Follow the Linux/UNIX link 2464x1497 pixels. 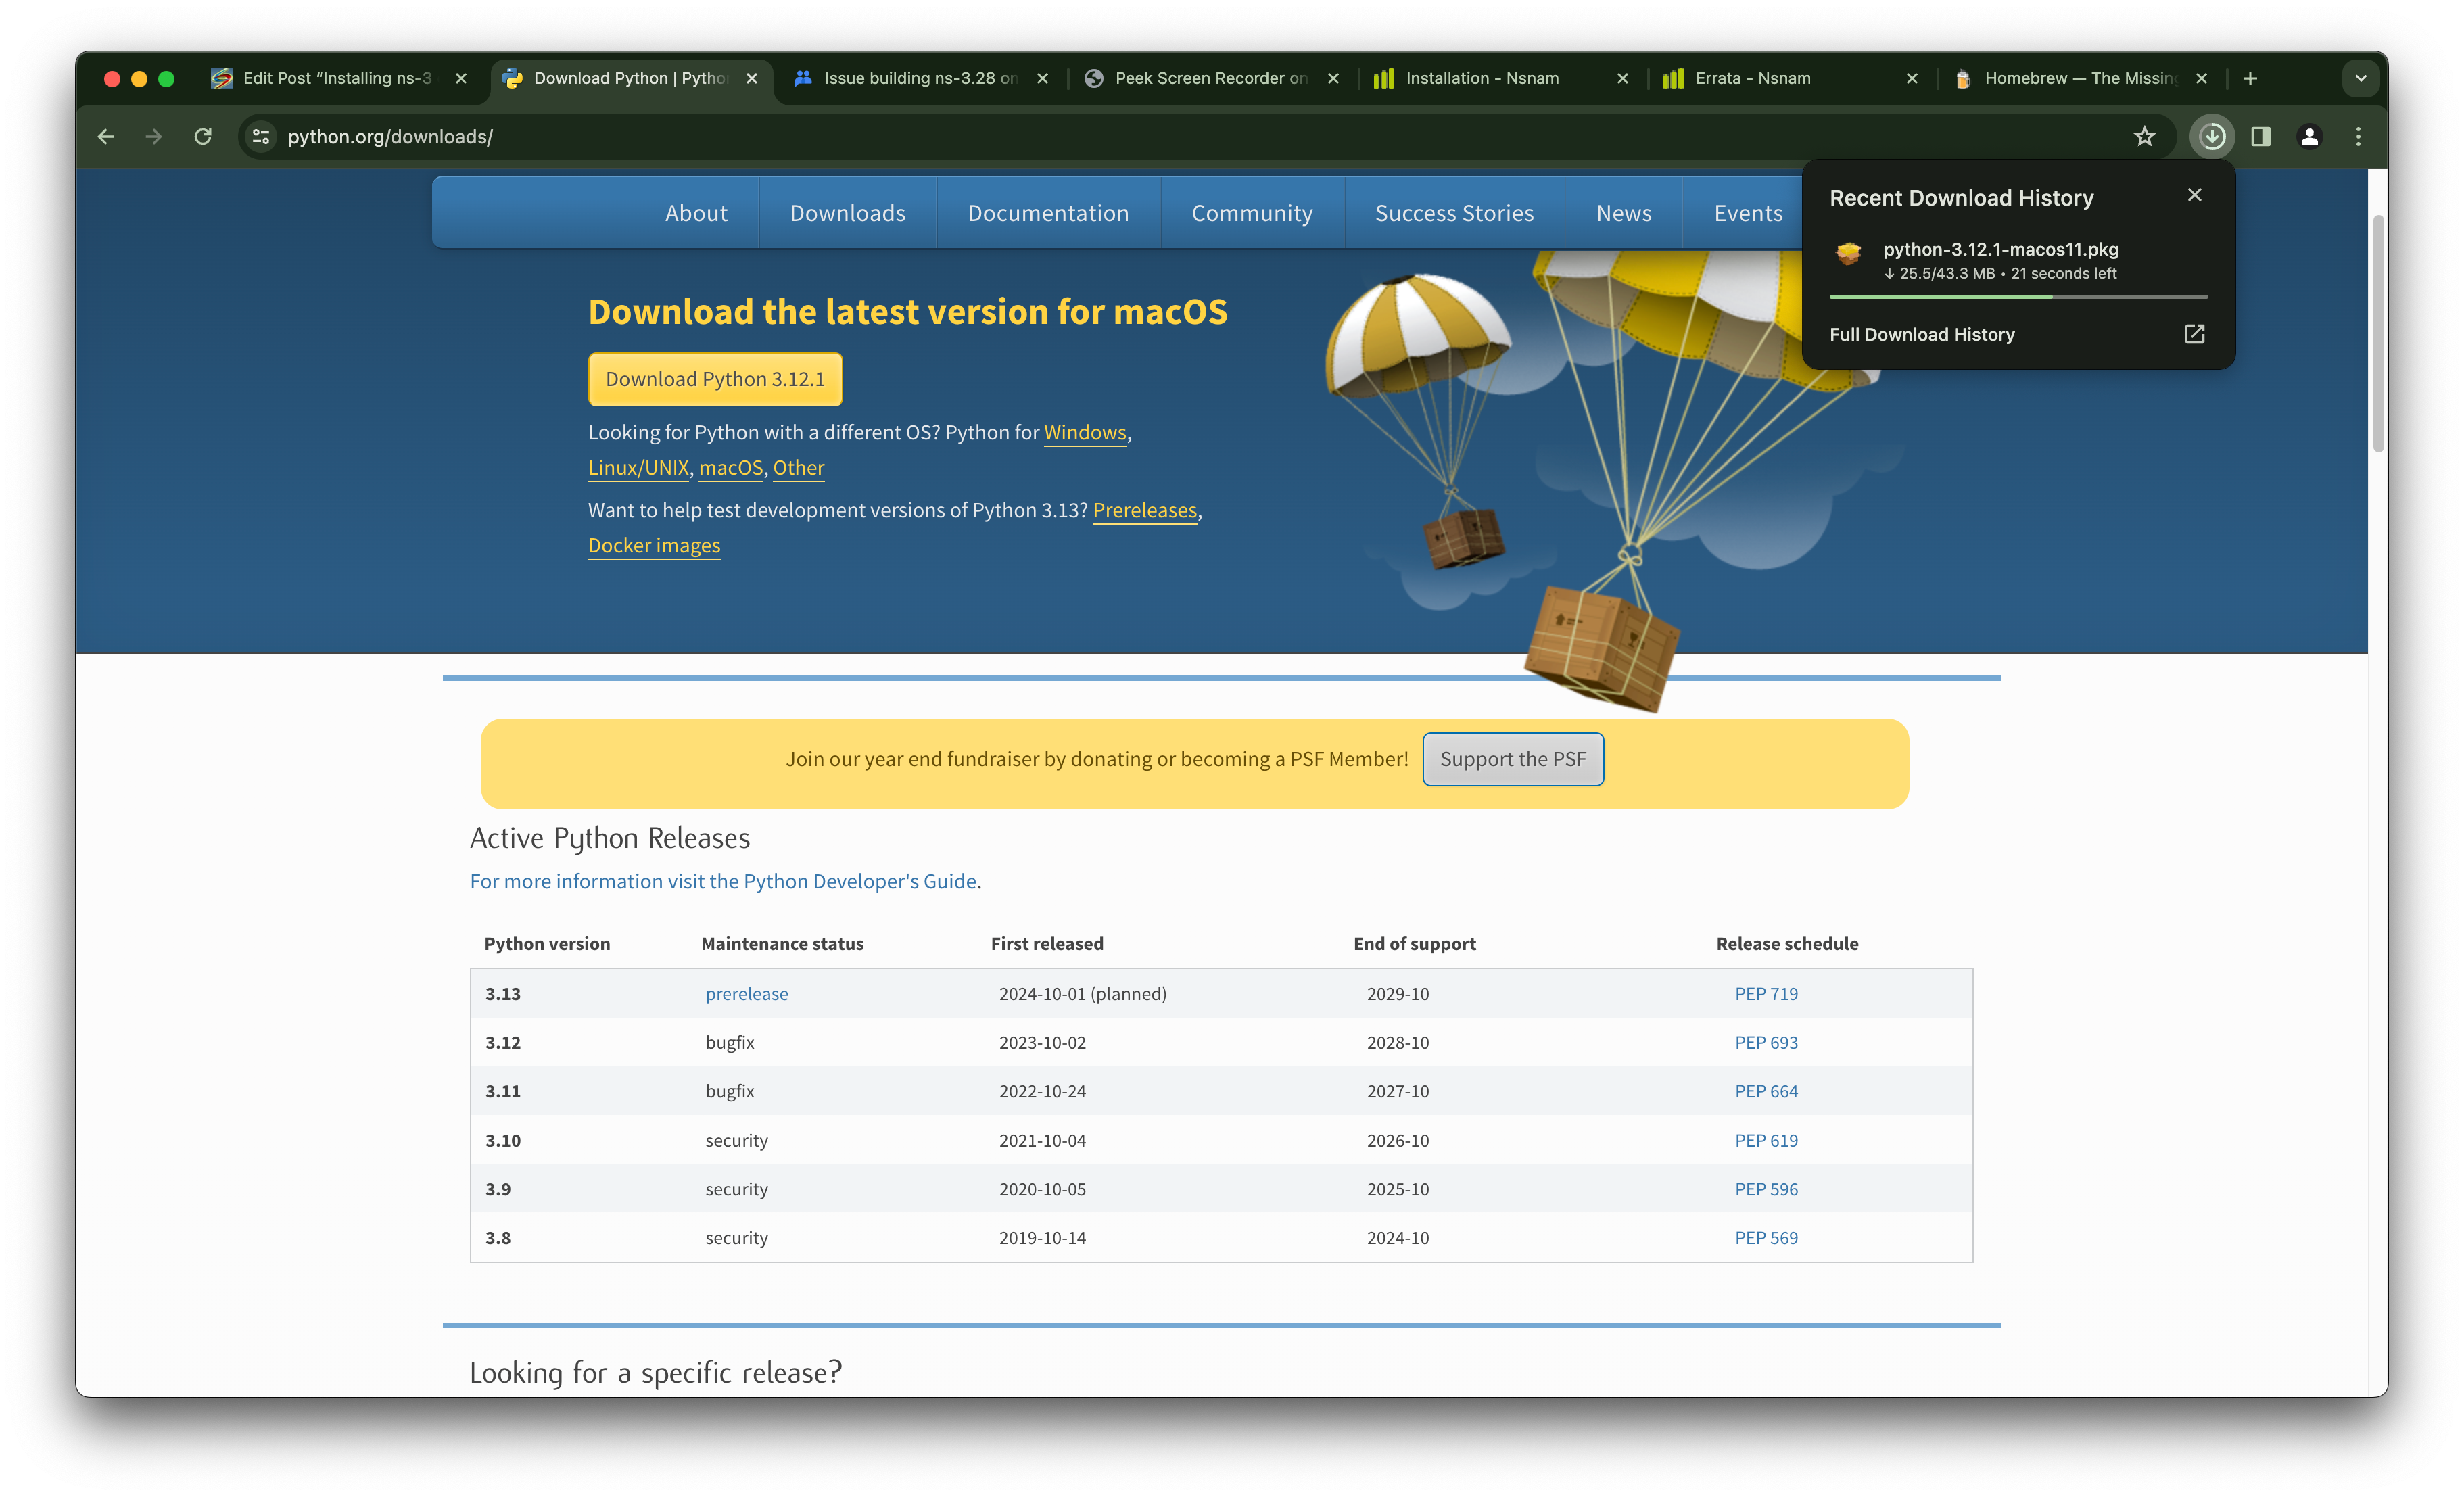638,467
